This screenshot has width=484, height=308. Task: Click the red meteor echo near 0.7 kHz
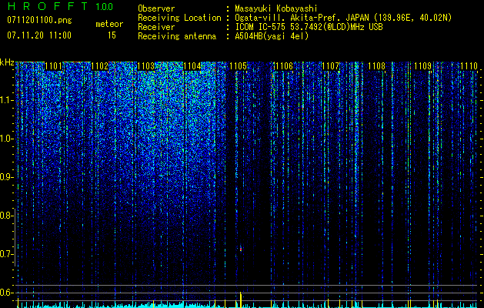pyautogui.click(x=240, y=249)
